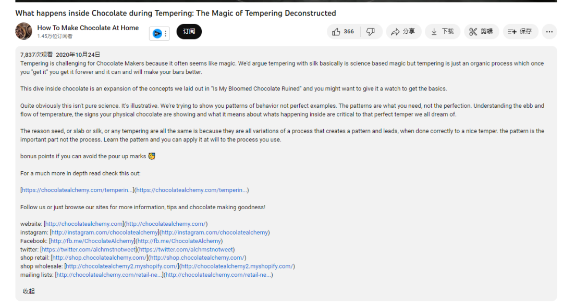Viewport: 563px width, 307px height.
Task: Open website link http://chocolatealchemy.com
Action: [x=84, y=224]
